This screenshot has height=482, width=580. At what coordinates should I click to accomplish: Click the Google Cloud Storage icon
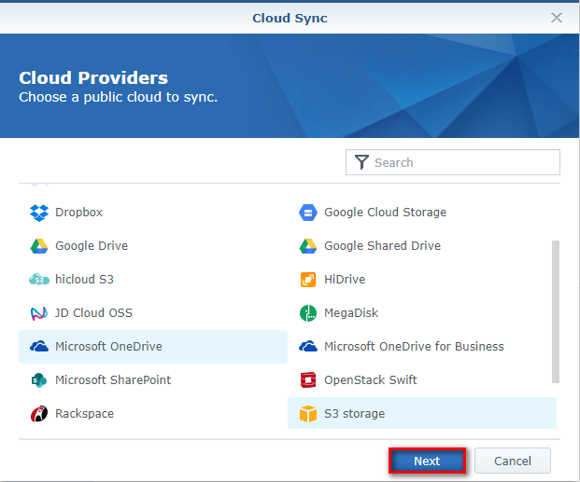pos(307,213)
